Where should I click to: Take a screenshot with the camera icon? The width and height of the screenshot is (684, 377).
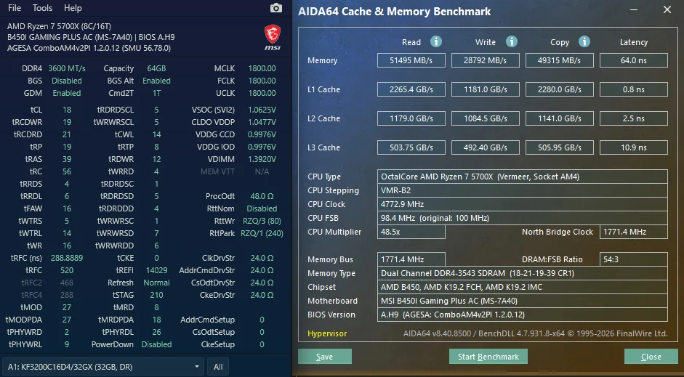275,8
